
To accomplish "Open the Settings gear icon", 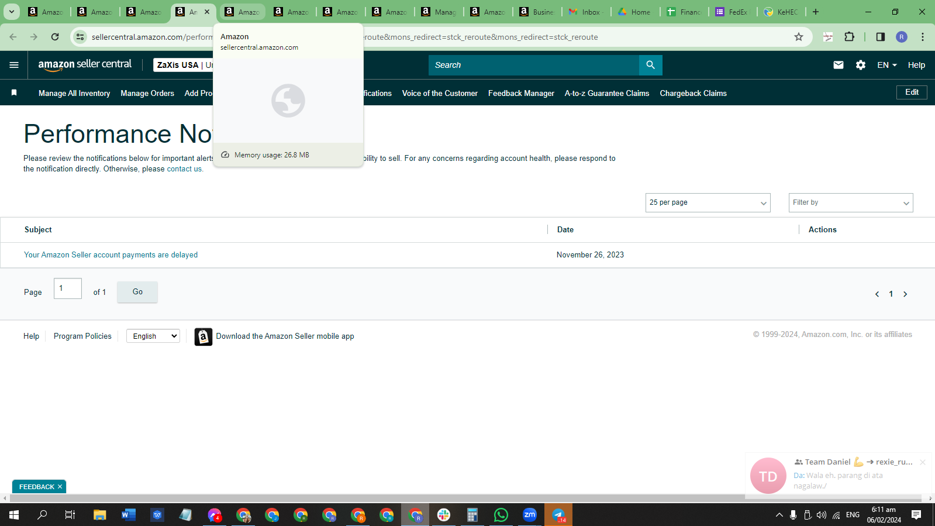I will (x=861, y=65).
